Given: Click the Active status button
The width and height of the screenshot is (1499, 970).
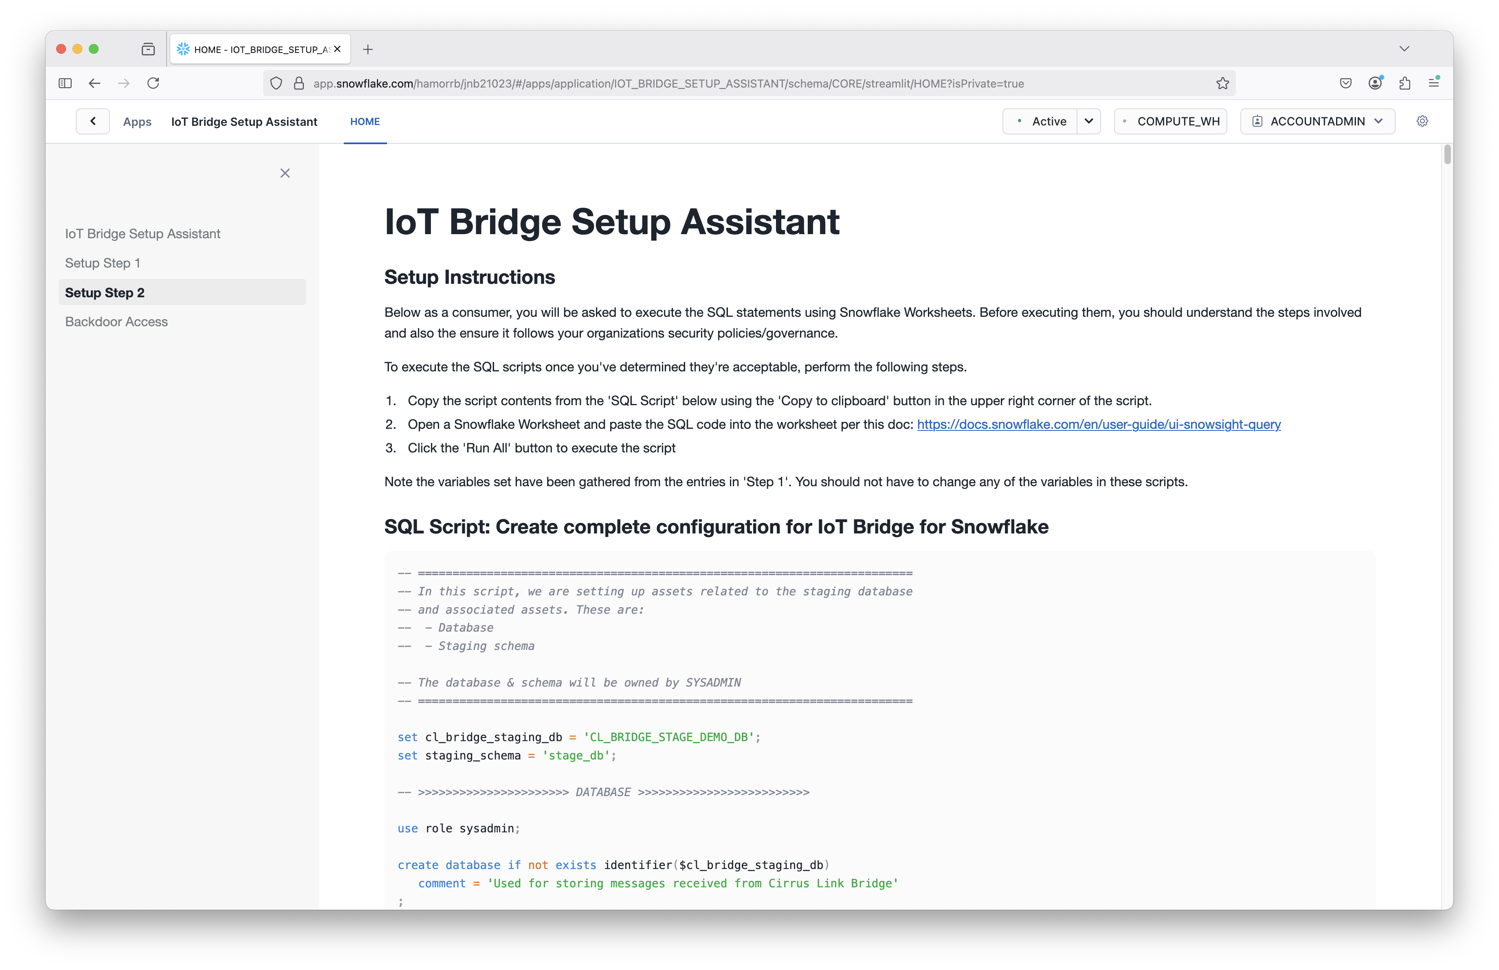Looking at the screenshot, I should (x=1040, y=121).
